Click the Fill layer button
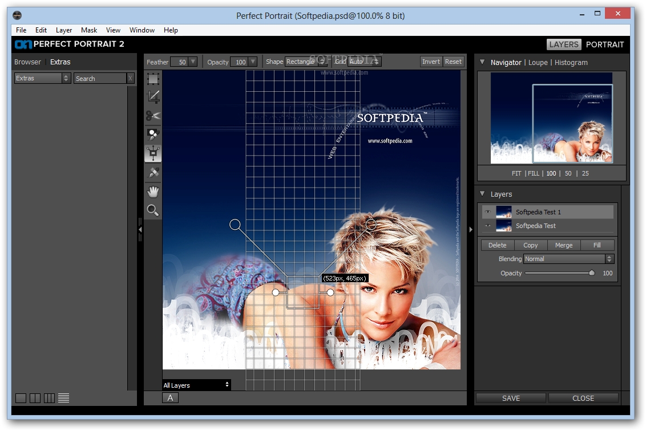646x431 pixels. [x=597, y=245]
